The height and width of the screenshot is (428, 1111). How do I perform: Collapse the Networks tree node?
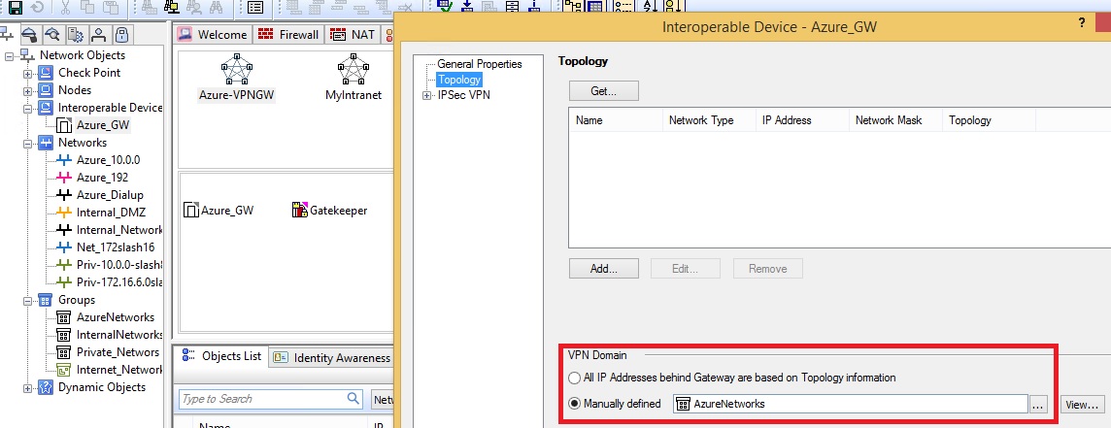(x=27, y=143)
